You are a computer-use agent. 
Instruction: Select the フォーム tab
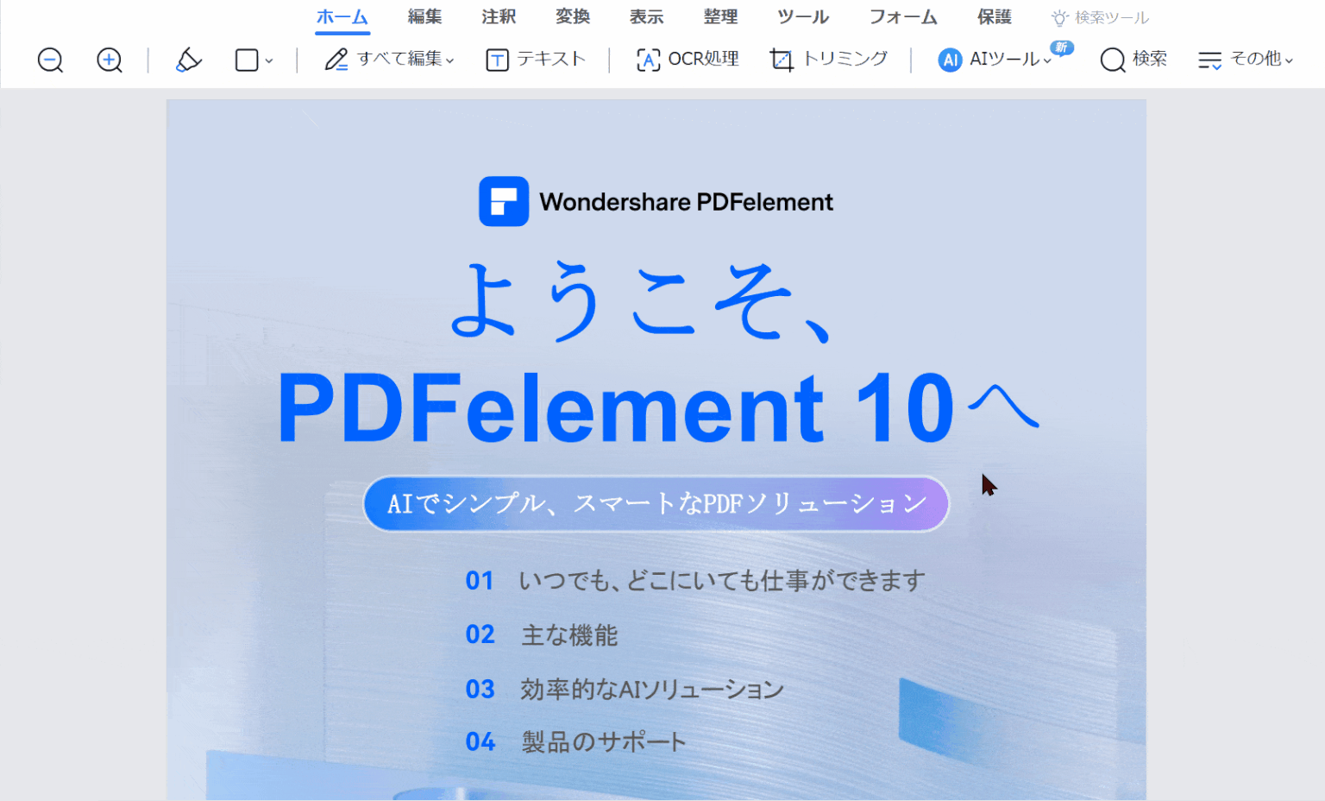[902, 16]
